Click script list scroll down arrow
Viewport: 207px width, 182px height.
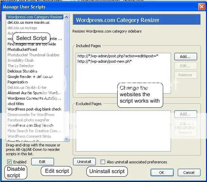67,139
